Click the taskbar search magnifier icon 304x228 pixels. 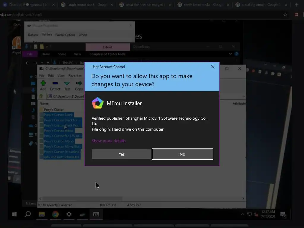[x=28, y=214]
